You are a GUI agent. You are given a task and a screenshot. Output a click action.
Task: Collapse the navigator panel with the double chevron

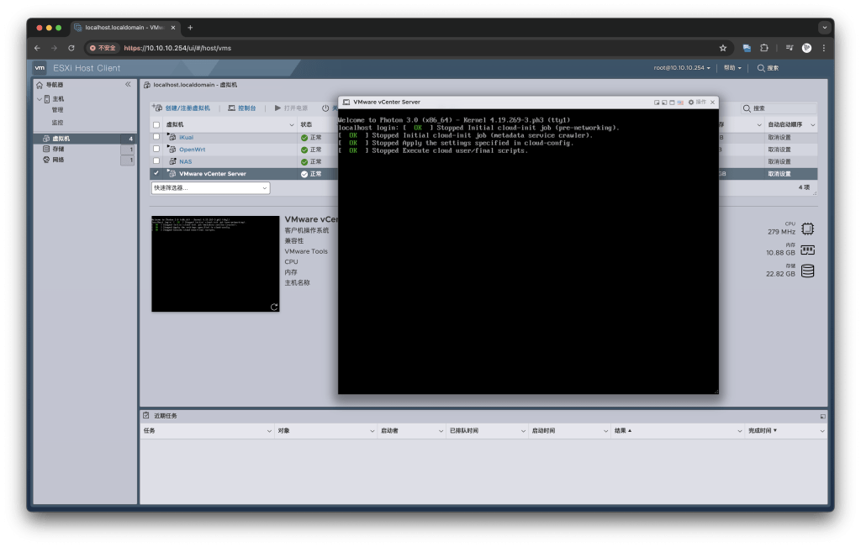tap(128, 85)
